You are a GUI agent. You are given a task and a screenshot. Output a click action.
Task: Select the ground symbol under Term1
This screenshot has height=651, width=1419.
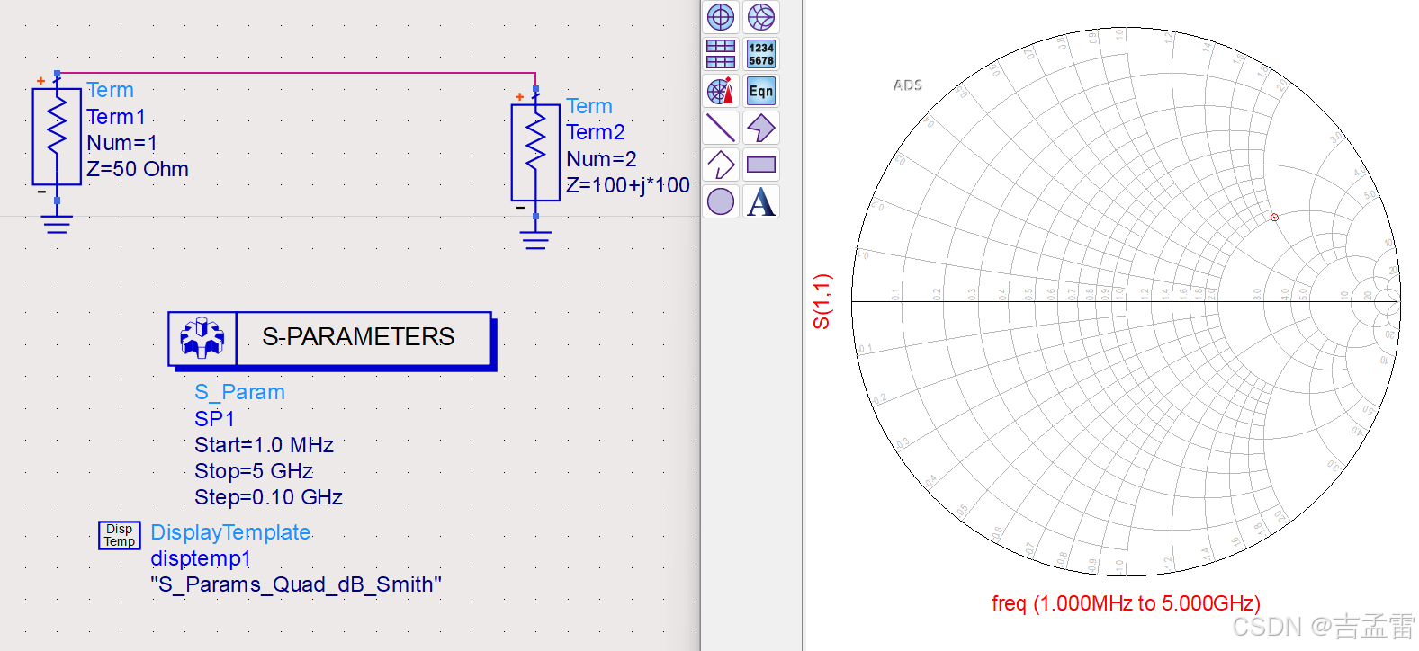pyautogui.click(x=57, y=223)
